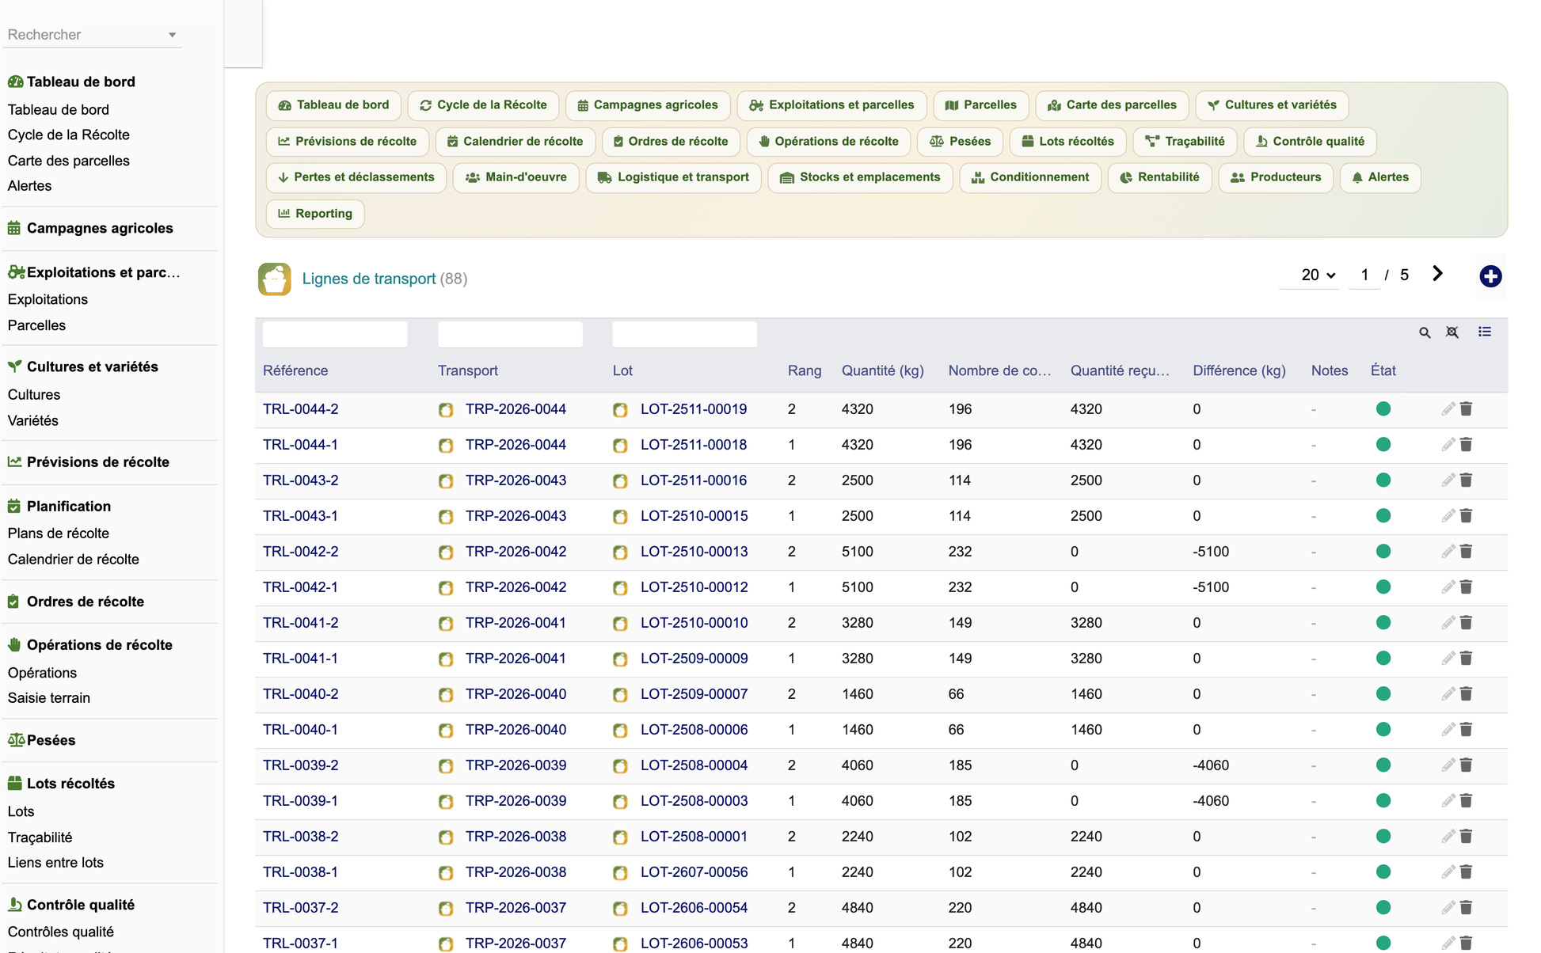
Task: Switch to Stocks et emplacements tab
Action: pyautogui.click(x=860, y=177)
